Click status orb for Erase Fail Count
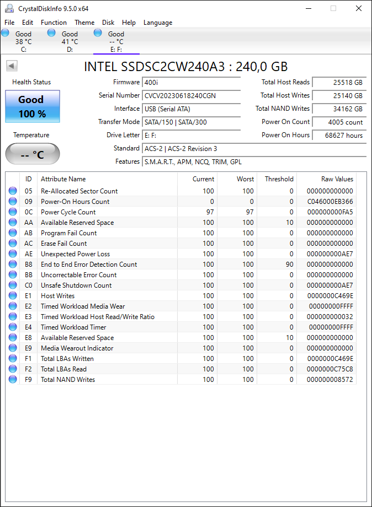The width and height of the screenshot is (372, 507). click(x=13, y=243)
